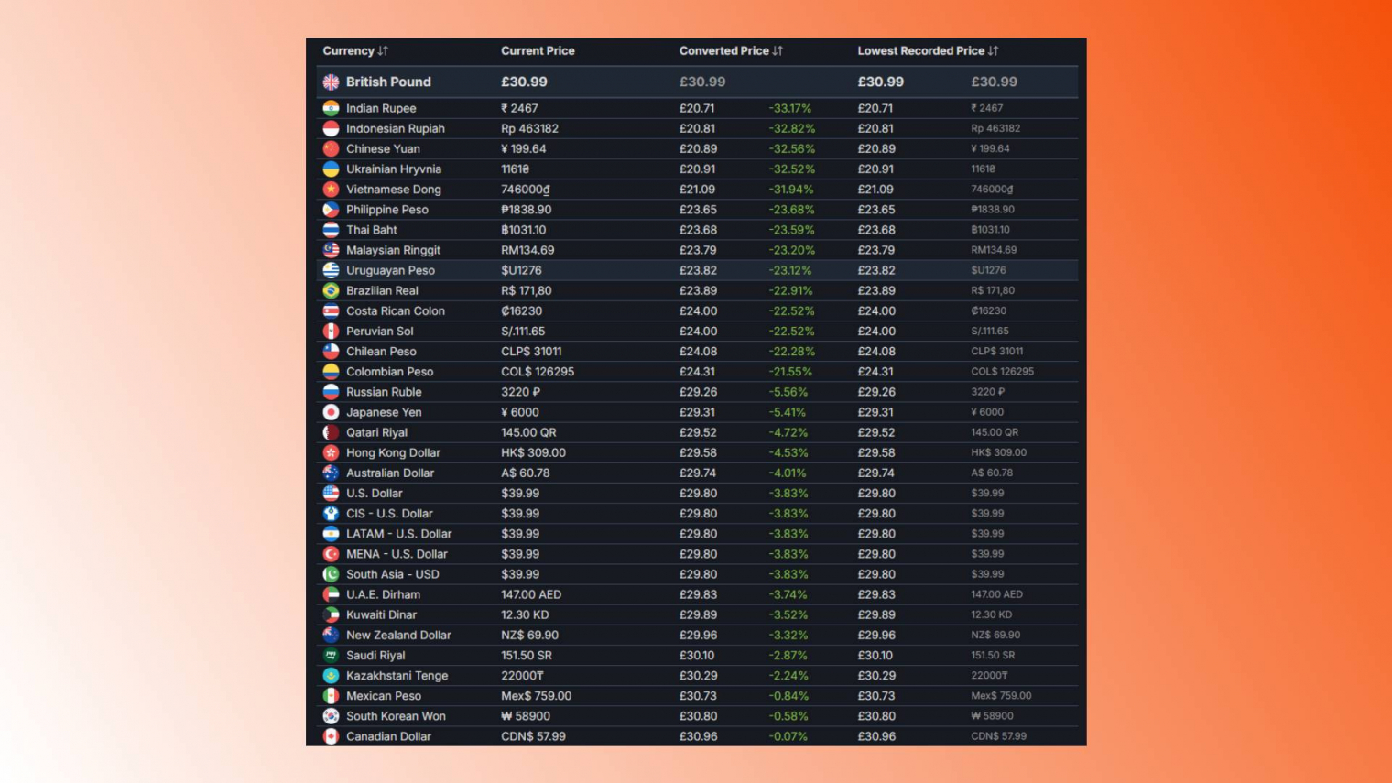1392x783 pixels.
Task: Select the Vietnamese Dong currency name
Action: (393, 190)
